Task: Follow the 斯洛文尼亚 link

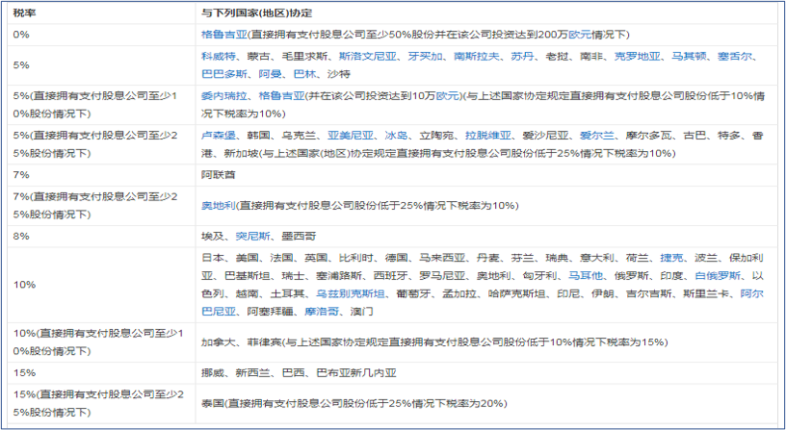Action: (367, 56)
